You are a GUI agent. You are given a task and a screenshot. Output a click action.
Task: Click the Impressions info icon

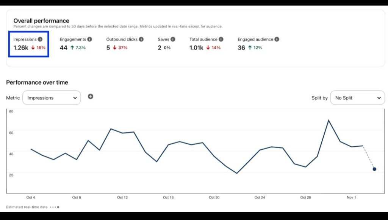pyautogui.click(x=40, y=39)
